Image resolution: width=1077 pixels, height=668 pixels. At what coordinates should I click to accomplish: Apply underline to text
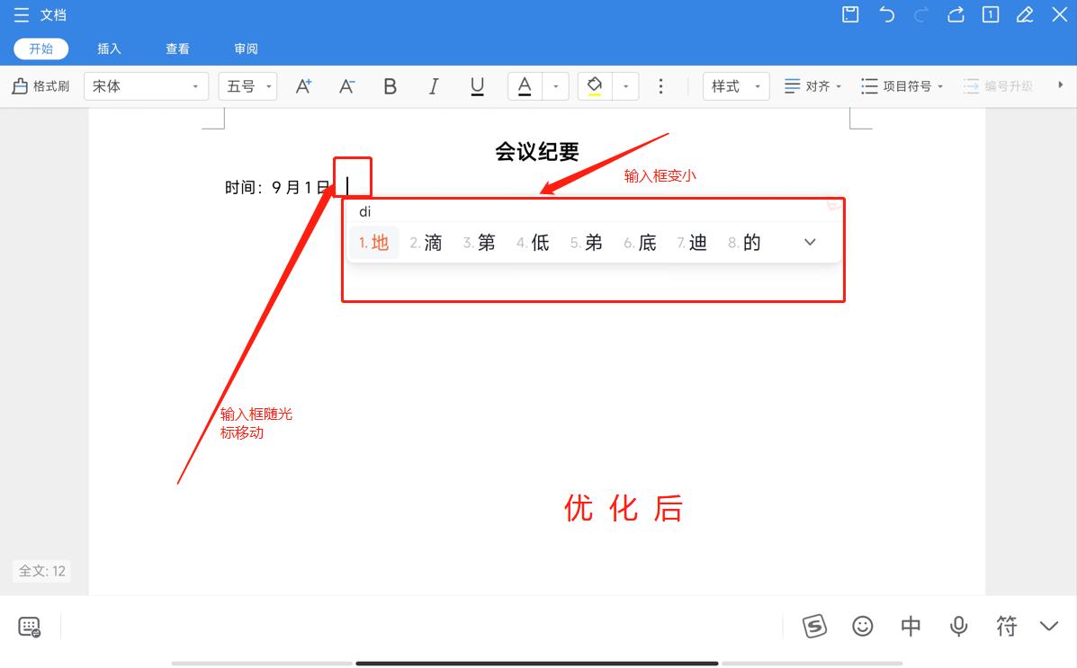click(477, 85)
